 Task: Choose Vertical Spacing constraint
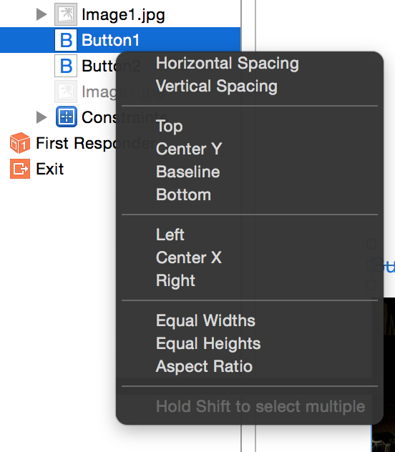click(x=217, y=86)
